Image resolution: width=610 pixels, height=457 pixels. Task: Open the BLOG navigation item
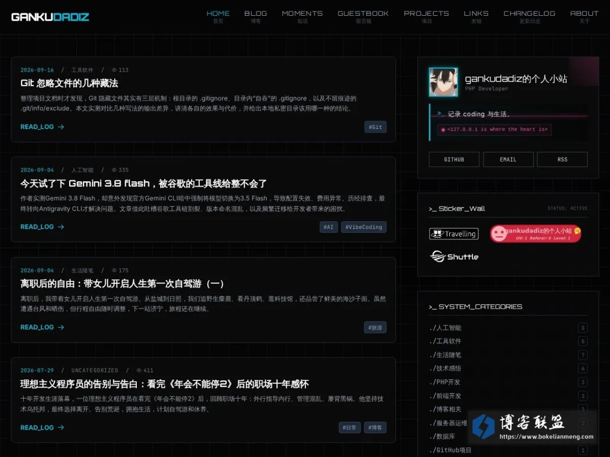click(x=256, y=17)
